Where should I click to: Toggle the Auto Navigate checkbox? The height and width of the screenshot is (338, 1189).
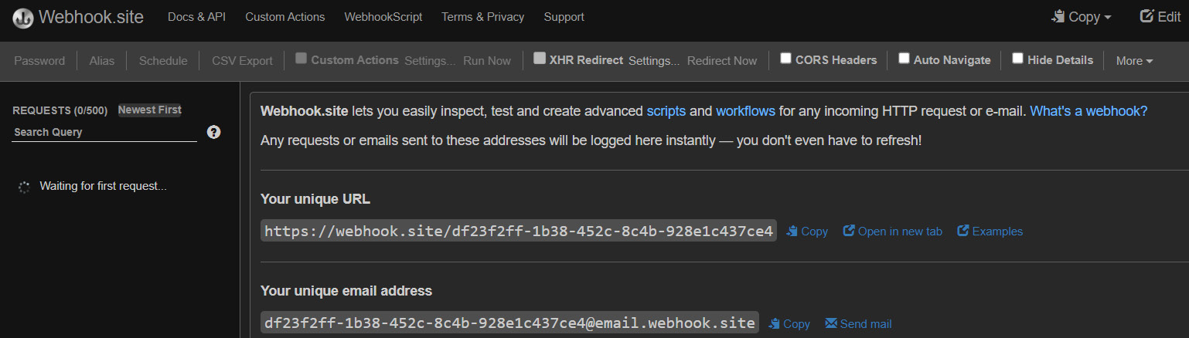point(904,58)
